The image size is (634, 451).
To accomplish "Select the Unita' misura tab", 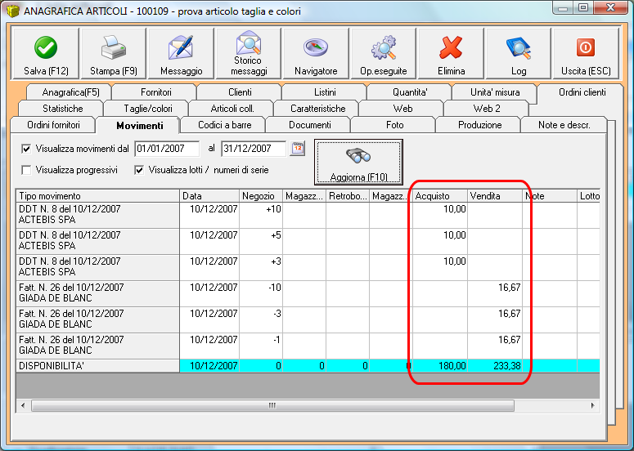I will [x=495, y=92].
